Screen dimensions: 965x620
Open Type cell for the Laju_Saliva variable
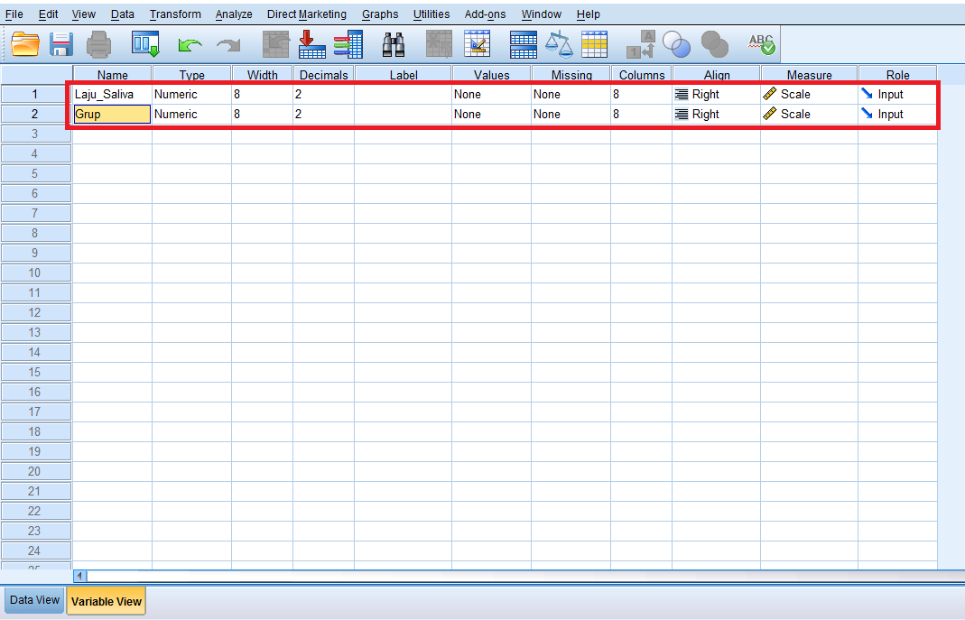click(191, 95)
